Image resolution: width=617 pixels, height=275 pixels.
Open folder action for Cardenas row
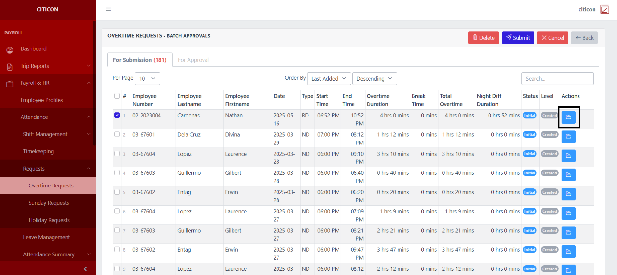[568, 117]
